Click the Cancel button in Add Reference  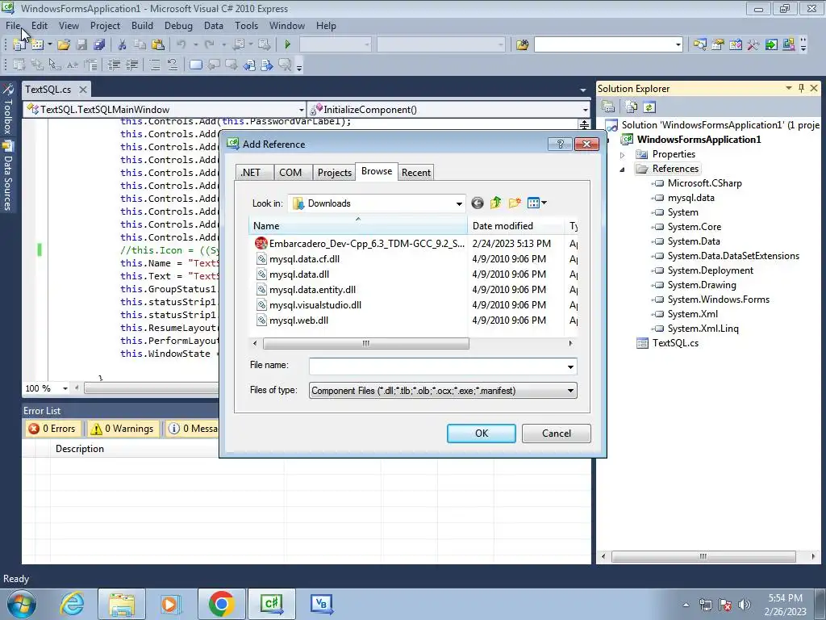[557, 434]
